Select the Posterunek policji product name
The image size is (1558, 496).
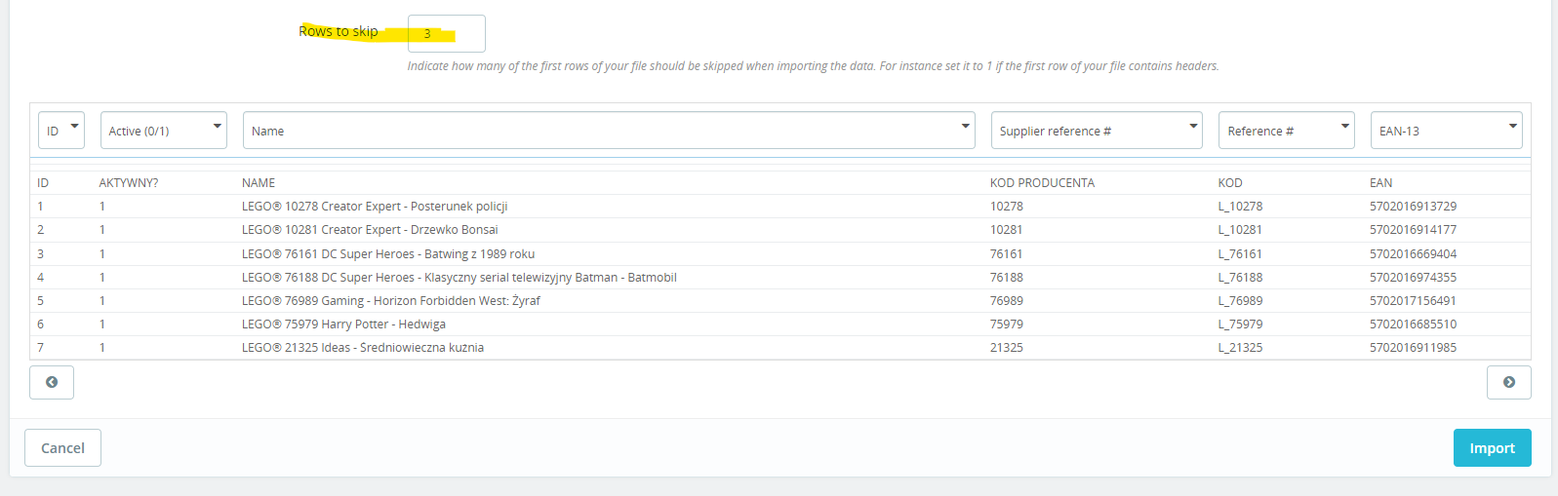coord(375,207)
